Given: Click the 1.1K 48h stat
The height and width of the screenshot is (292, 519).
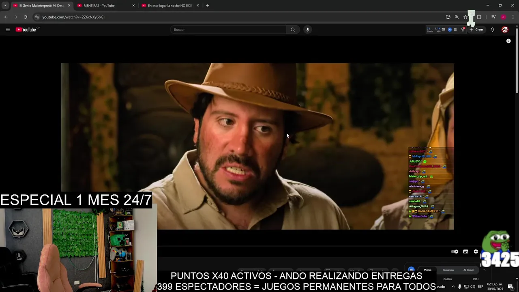Looking at the screenshot, I should tap(438, 30).
